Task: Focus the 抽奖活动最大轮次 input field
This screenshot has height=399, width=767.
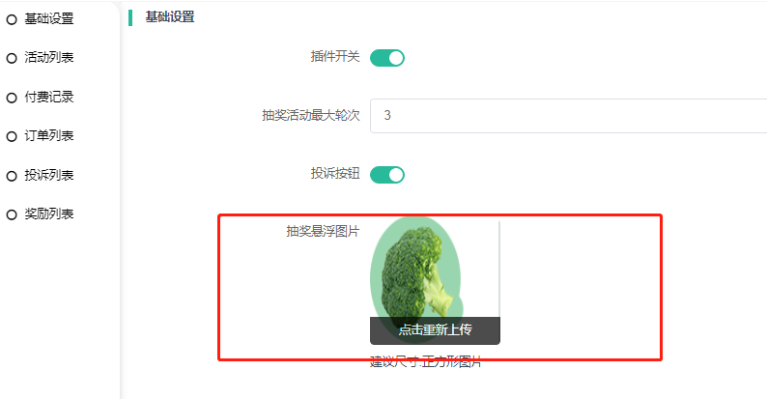Action: (x=568, y=116)
